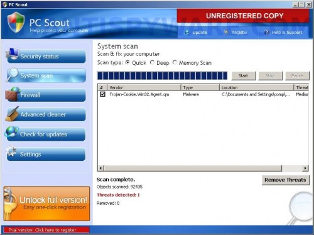This screenshot has width=314, height=235.
Task: Click the Scan complete. status text
Action: (x=116, y=180)
